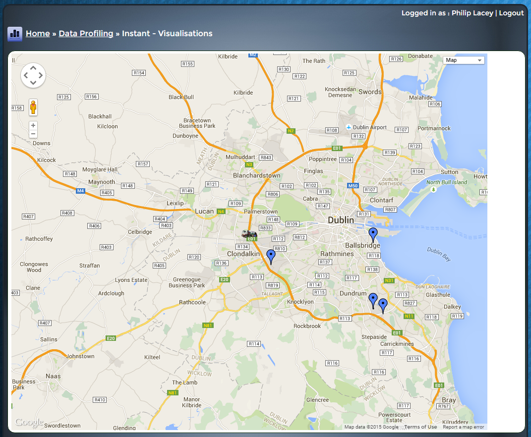531x437 pixels.
Task: Pan the map left using the left arrow
Action: point(26,76)
